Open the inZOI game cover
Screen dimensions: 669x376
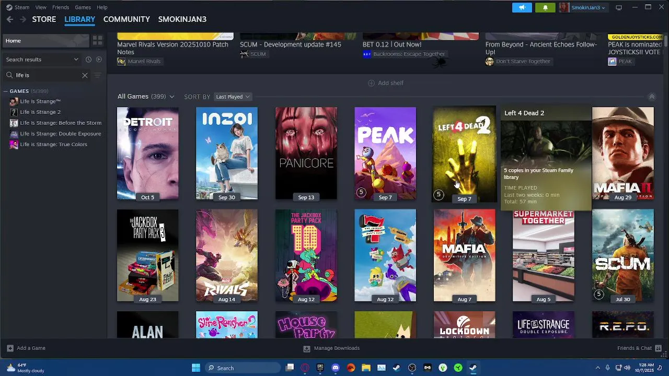coord(227,154)
